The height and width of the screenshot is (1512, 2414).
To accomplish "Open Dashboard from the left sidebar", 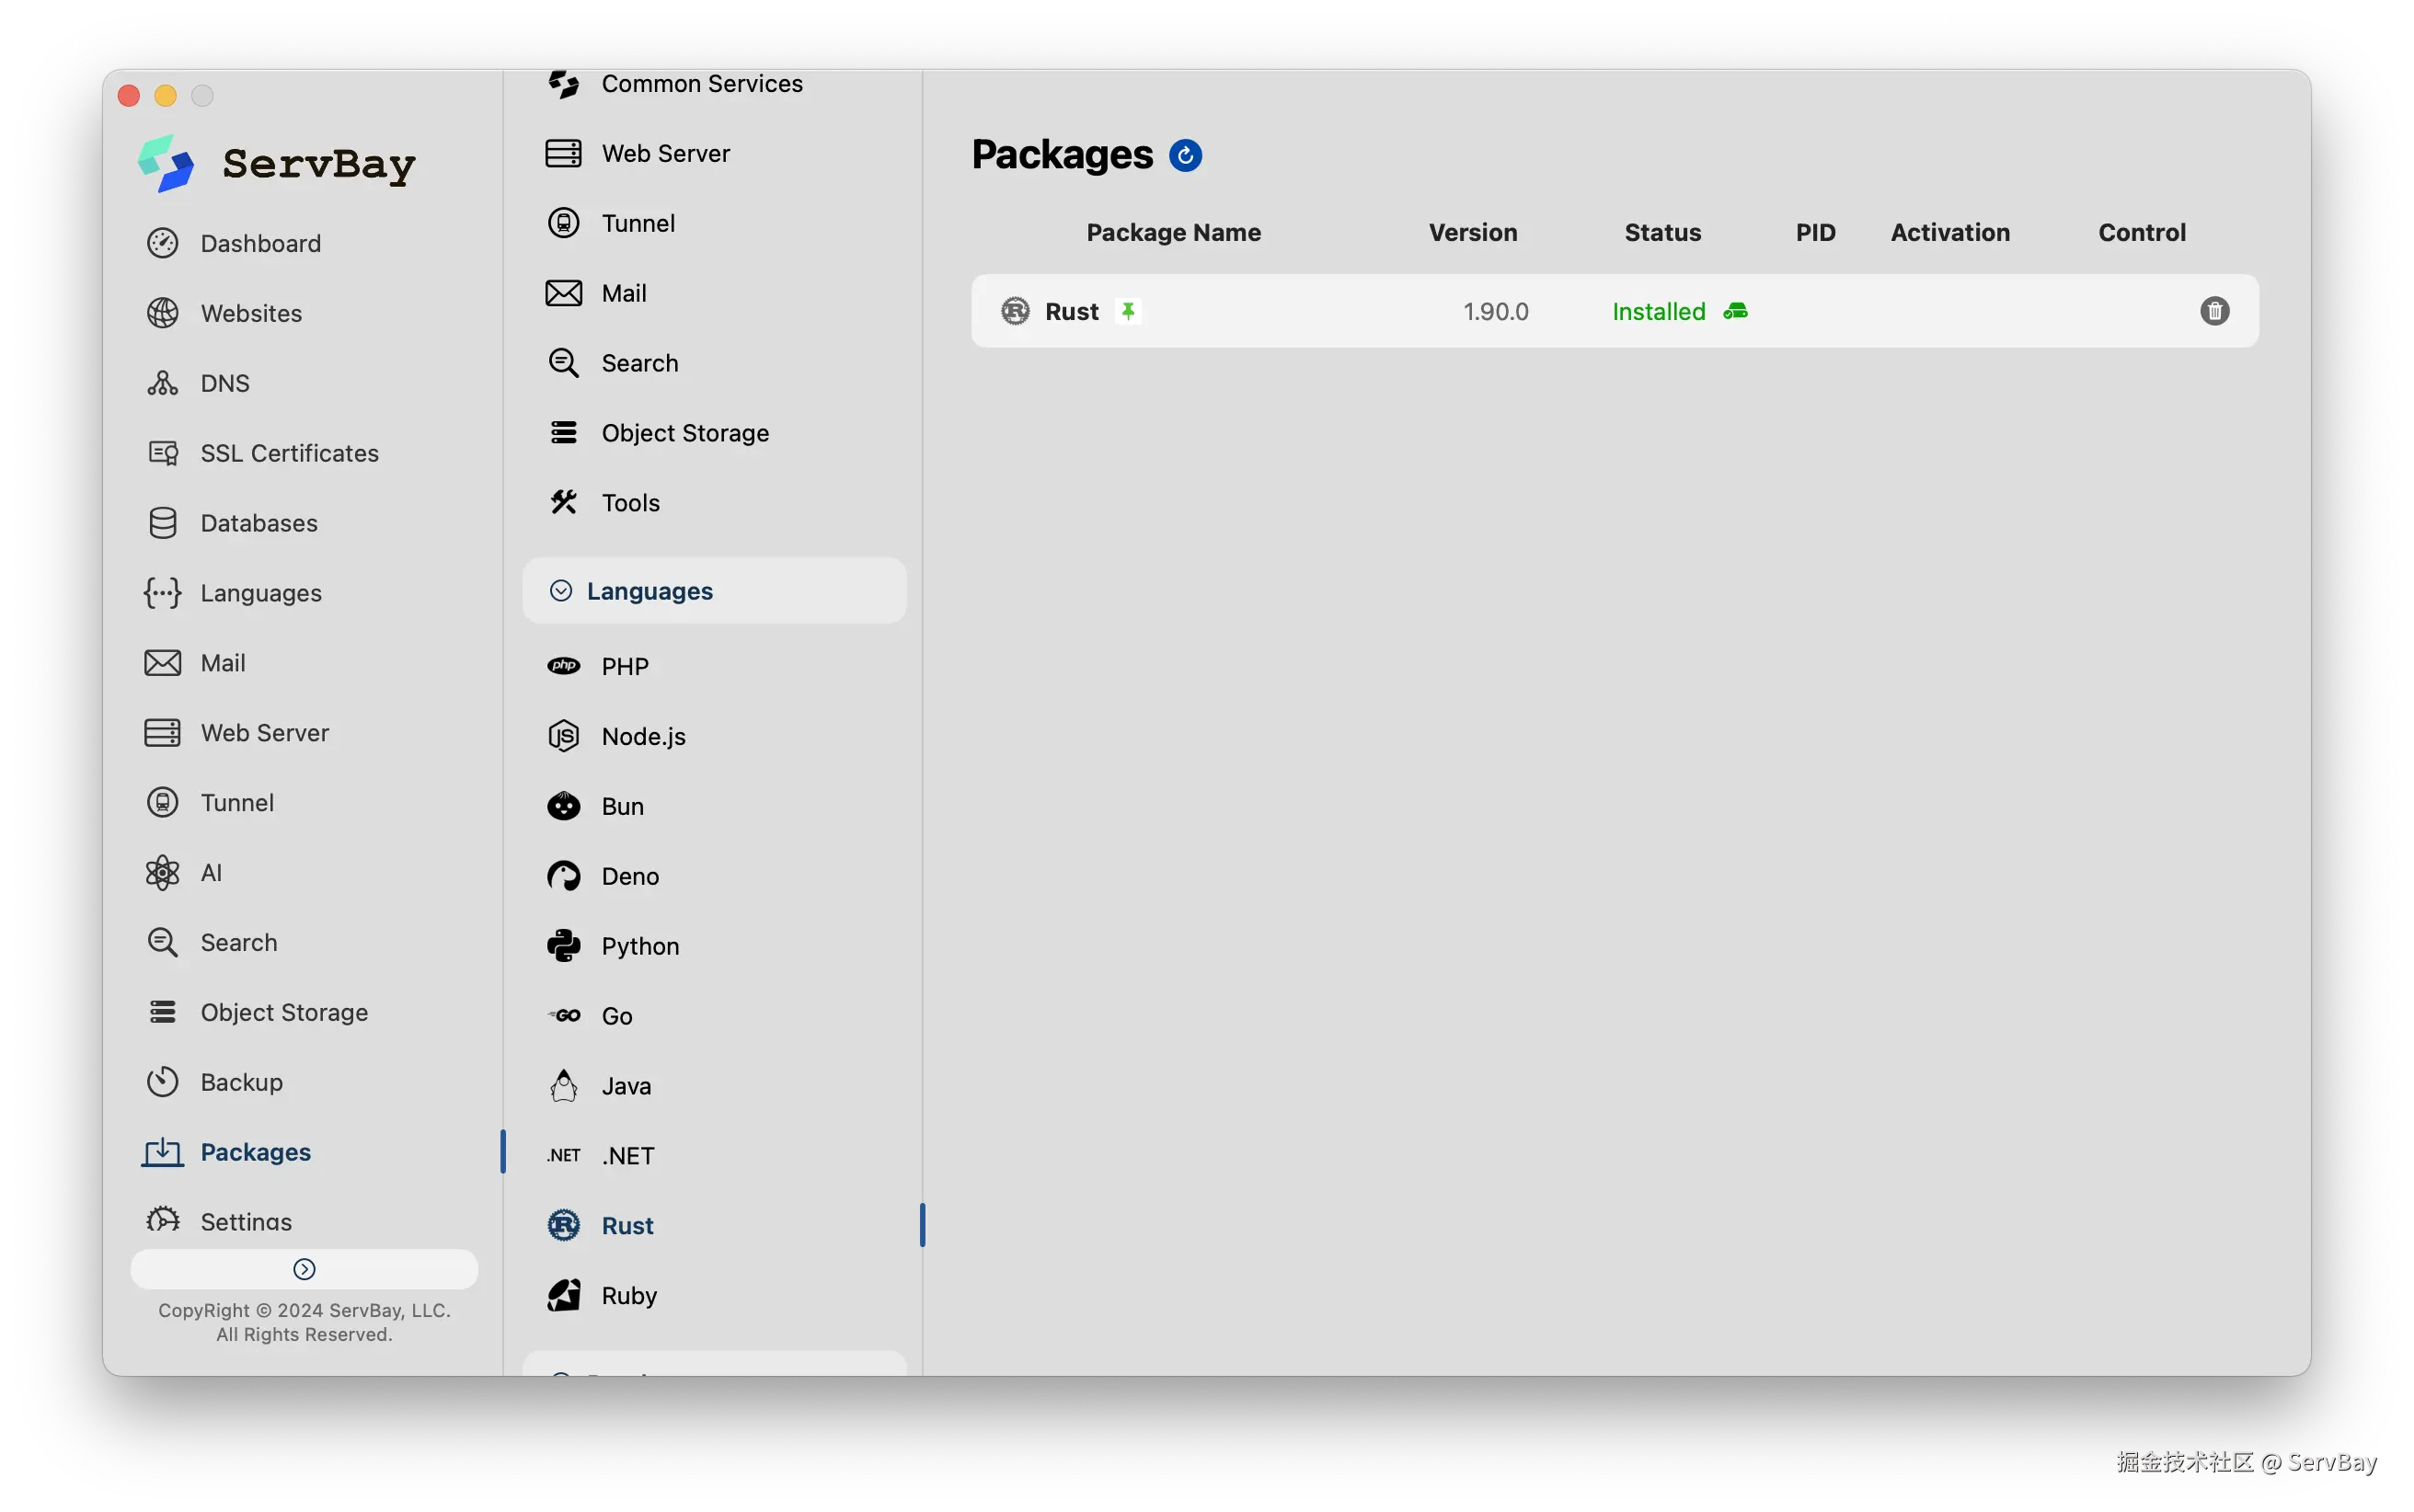I will 260,243.
